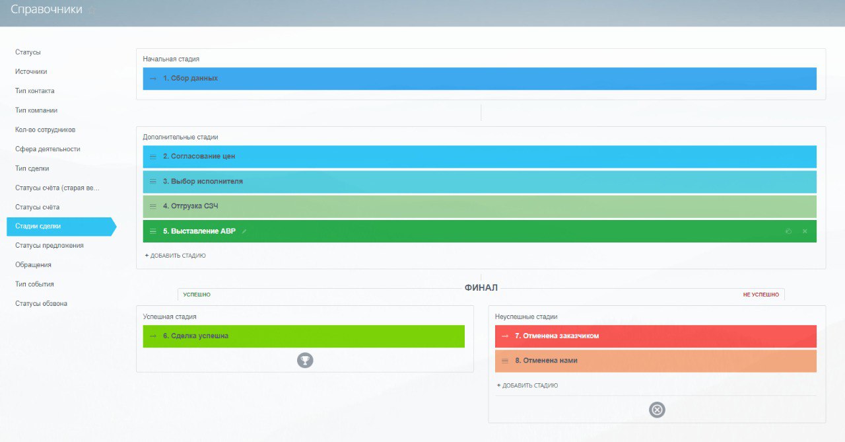Open the Статусы reference section

pyautogui.click(x=28, y=52)
